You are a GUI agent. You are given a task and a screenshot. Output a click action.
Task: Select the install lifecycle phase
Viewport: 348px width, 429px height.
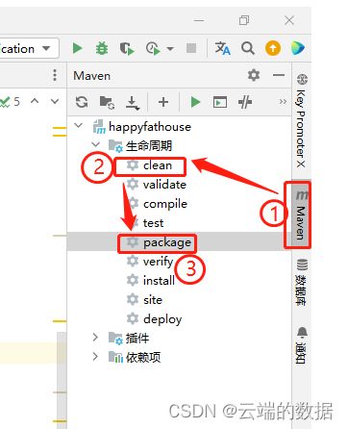[159, 281]
